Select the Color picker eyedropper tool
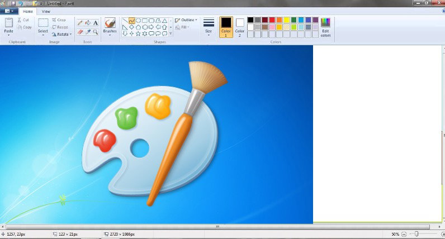The image size is (445, 239). pos(88,32)
